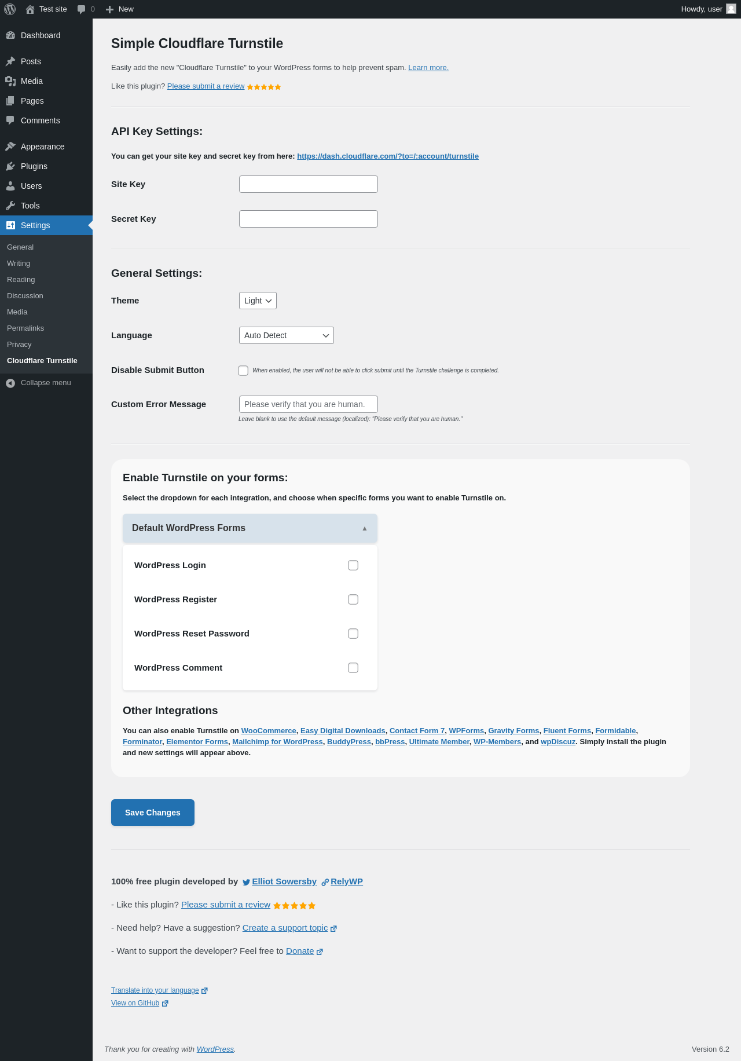Open the Elementor Forms link
Viewport: 741px width, 1061px height.
point(197,742)
